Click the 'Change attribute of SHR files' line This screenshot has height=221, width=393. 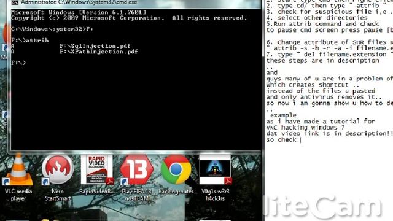click(330, 42)
